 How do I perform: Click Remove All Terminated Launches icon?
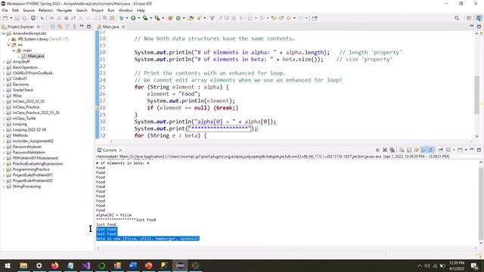click(392, 150)
